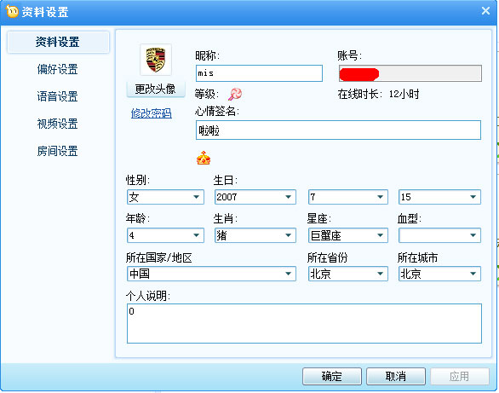Click the 更改头像 button
499x393 pixels.
click(156, 89)
